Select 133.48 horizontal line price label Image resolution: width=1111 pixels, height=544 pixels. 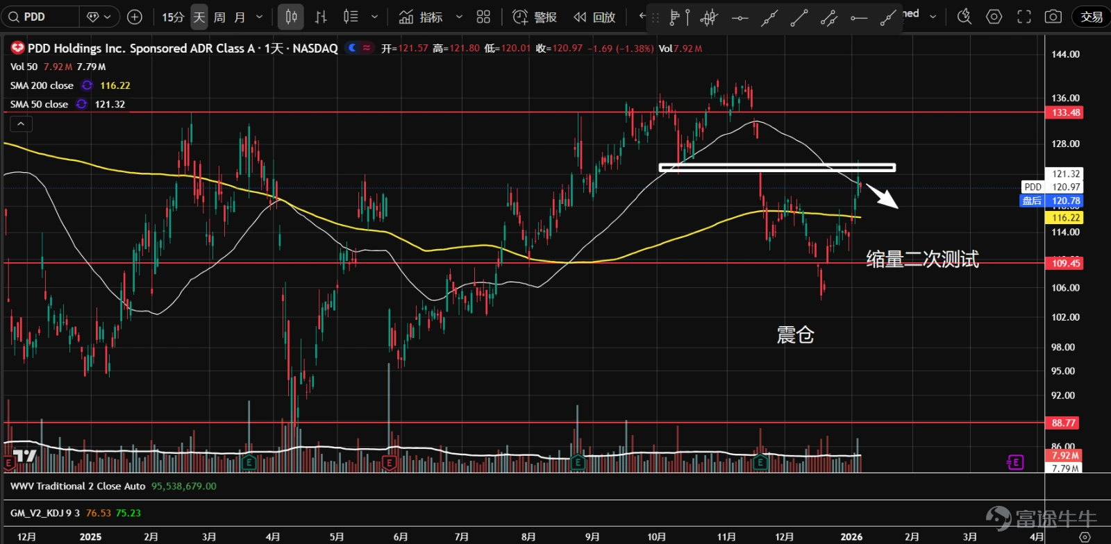click(1064, 112)
